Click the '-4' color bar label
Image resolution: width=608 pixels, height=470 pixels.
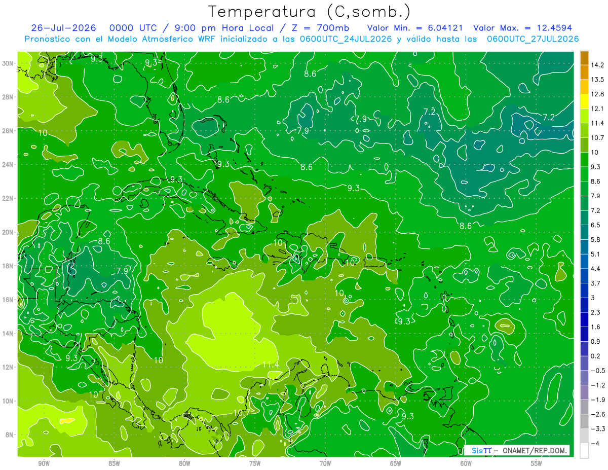click(596, 443)
